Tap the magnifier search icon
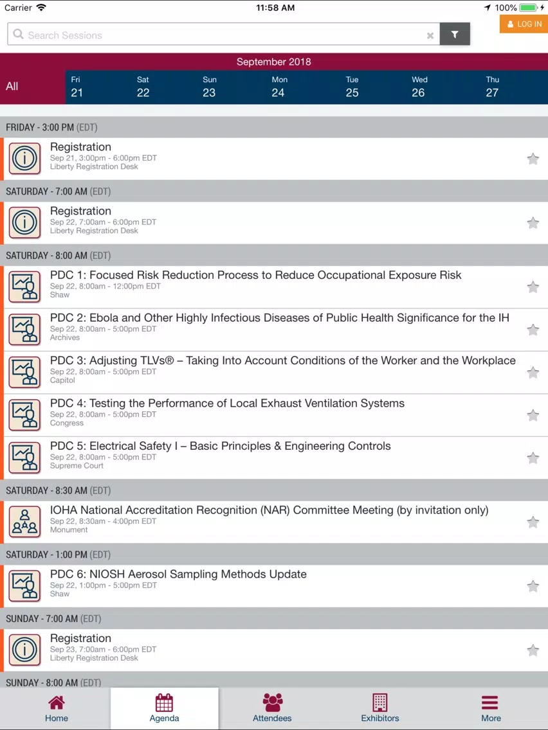The width and height of the screenshot is (548, 730). tap(18, 35)
